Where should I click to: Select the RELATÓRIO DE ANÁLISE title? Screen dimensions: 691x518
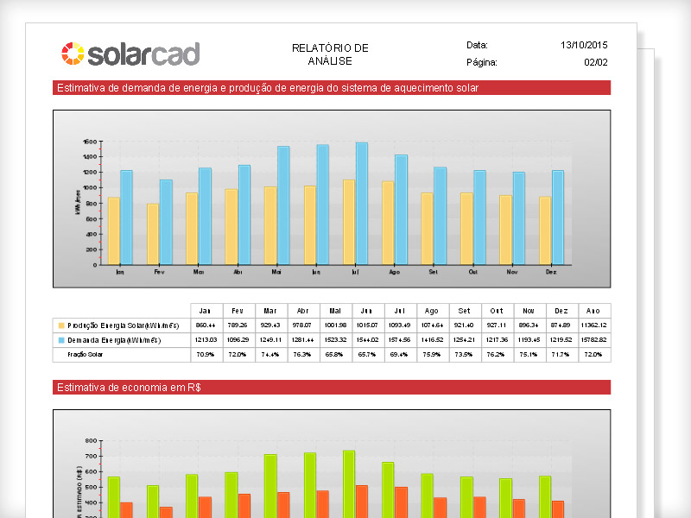tap(330, 54)
